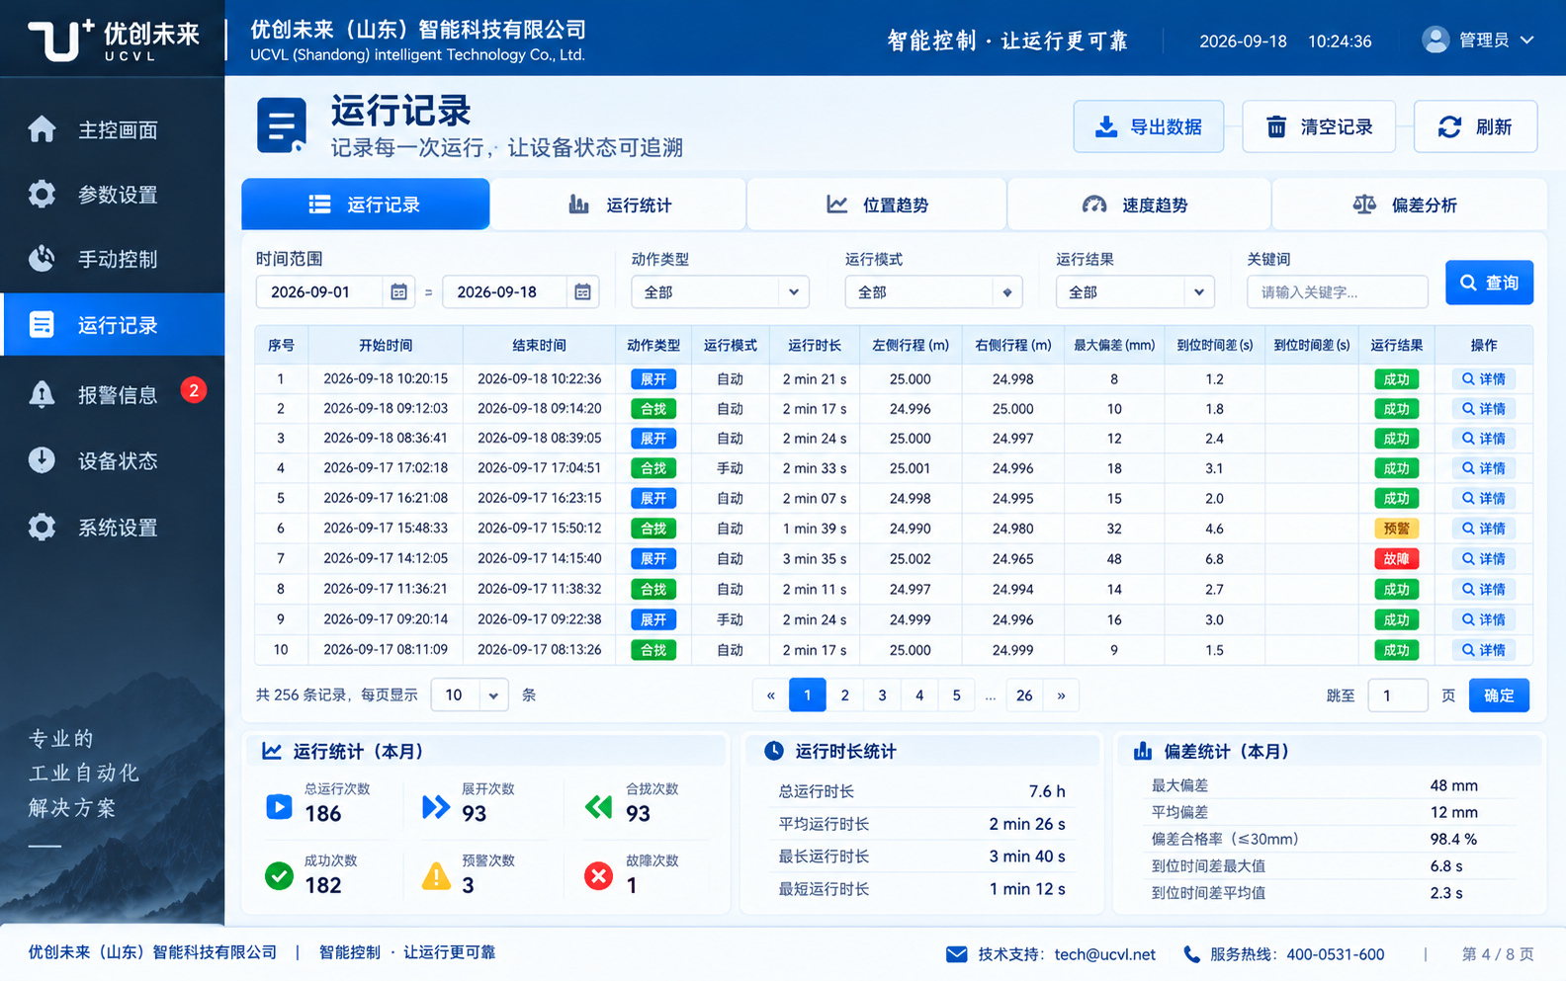The height and width of the screenshot is (981, 1566).
Task: Click the clock icon beside 运行时长统计
Action: [774, 751]
